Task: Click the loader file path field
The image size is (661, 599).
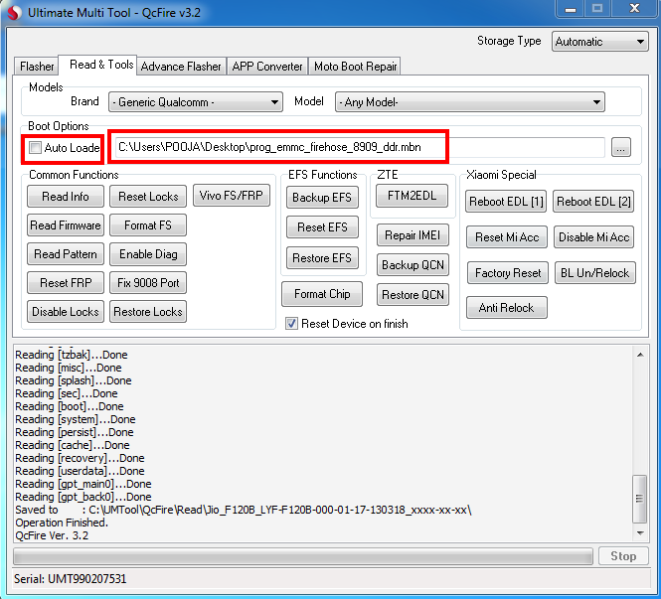Action: (x=360, y=147)
